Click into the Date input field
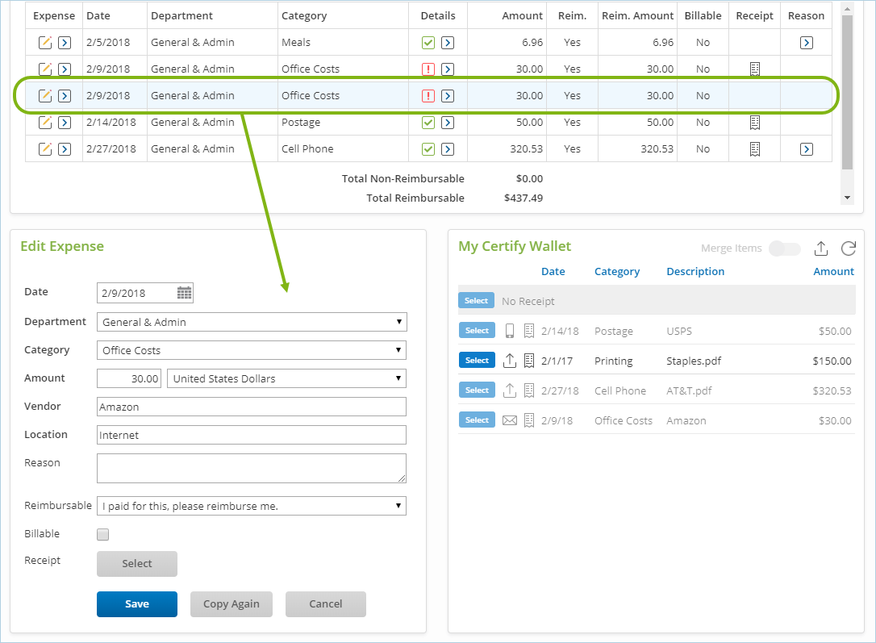 pos(136,294)
